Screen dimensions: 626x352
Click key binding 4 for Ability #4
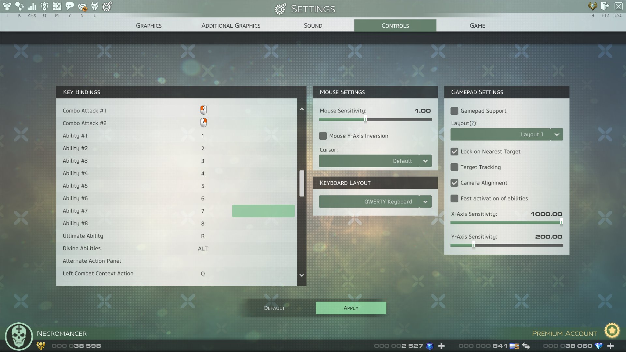202,173
